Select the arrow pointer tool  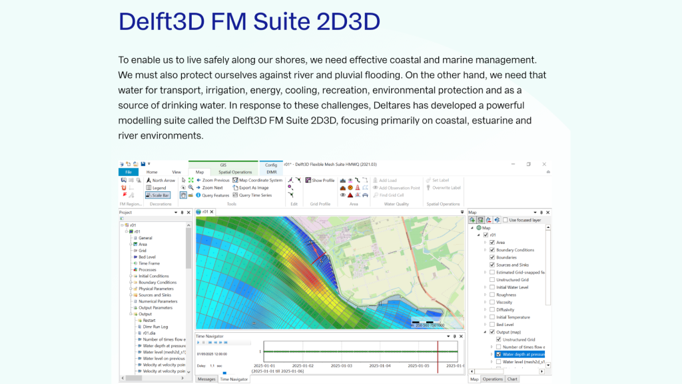click(x=184, y=180)
